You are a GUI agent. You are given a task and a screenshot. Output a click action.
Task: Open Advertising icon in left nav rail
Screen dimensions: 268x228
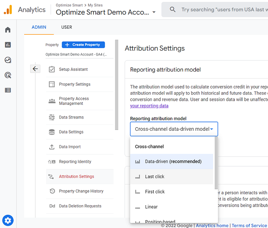point(8,75)
